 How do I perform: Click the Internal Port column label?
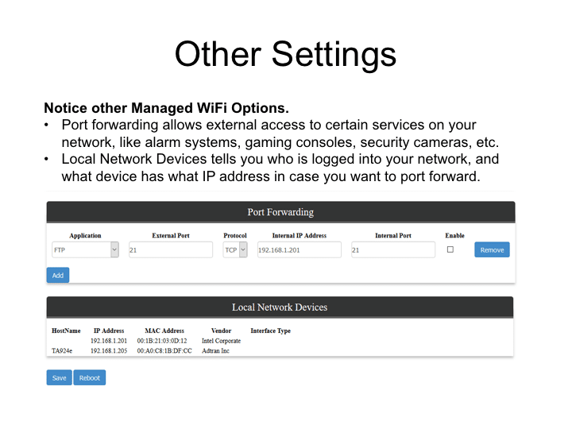point(393,235)
